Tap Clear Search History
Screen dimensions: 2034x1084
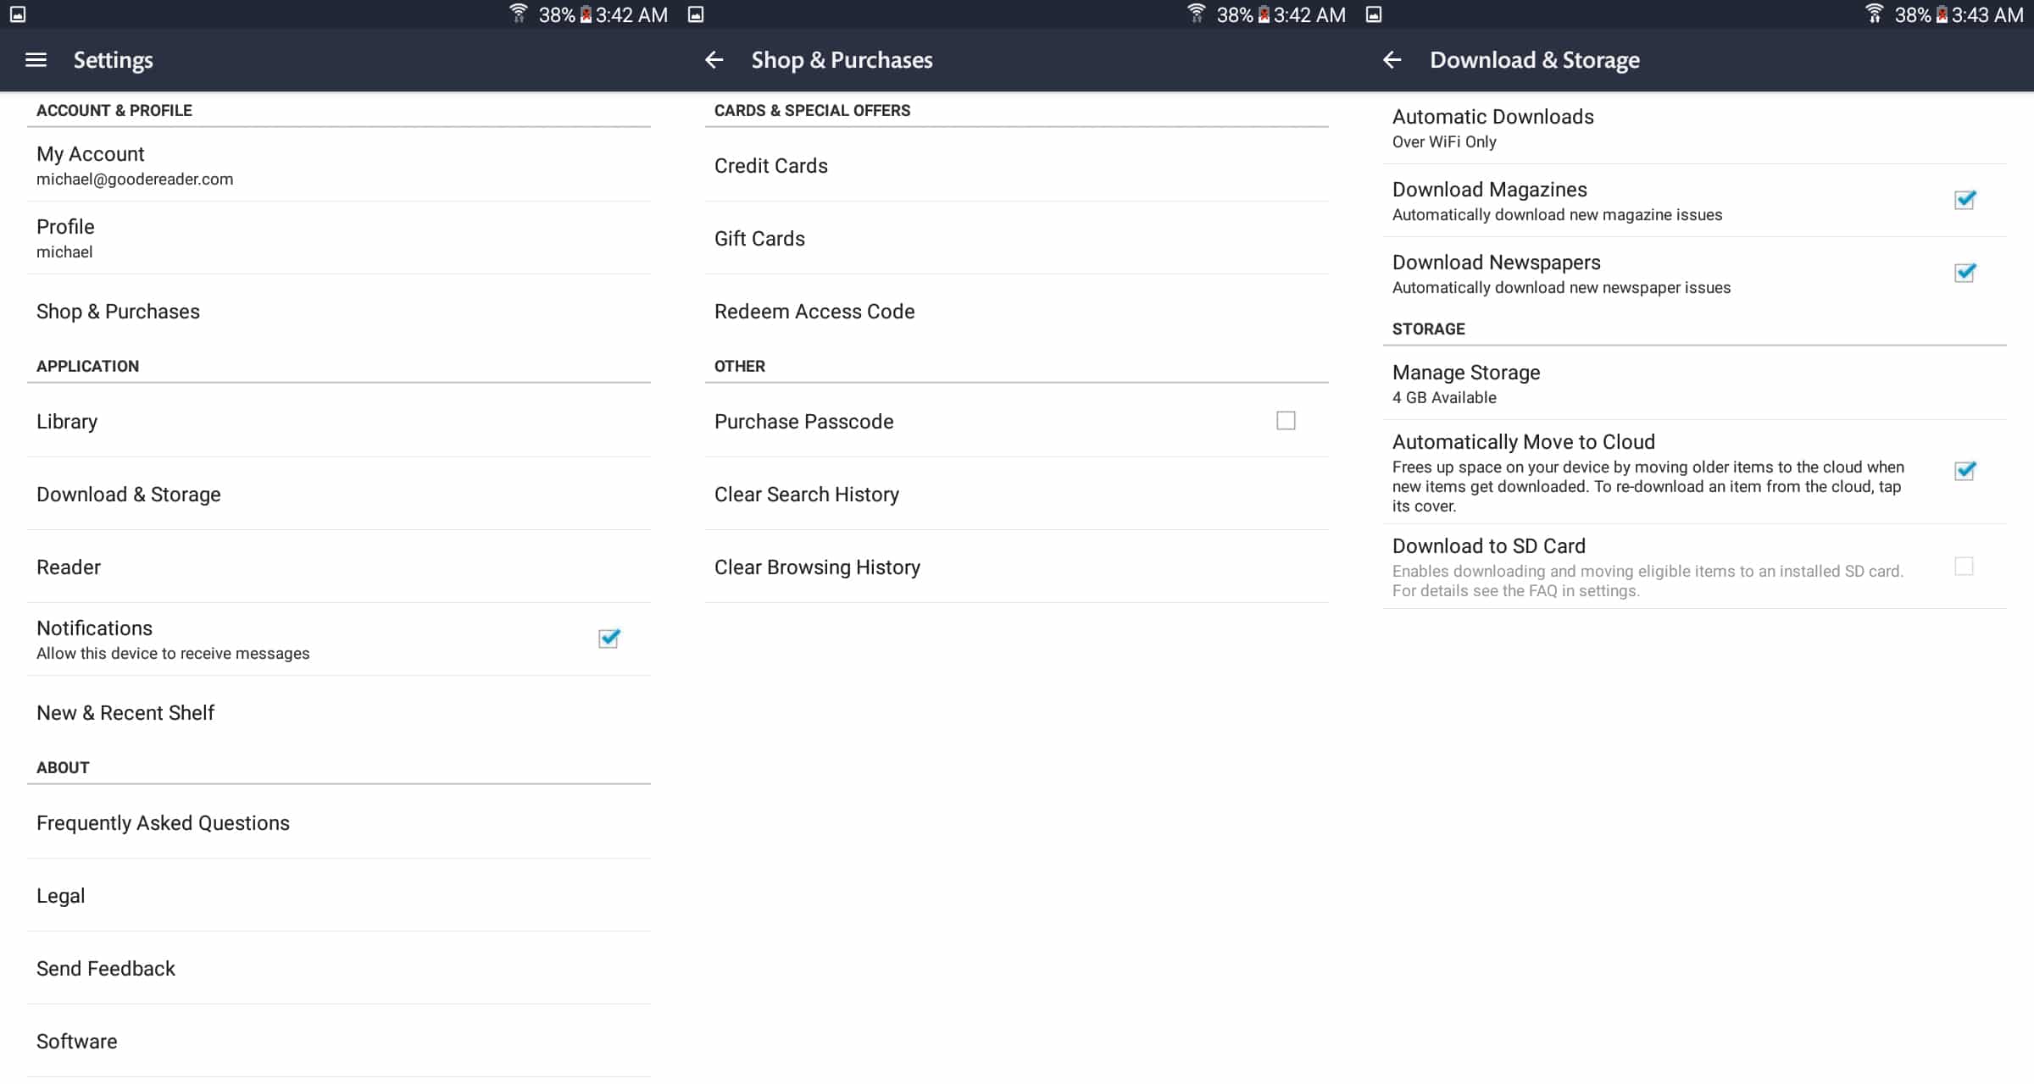[x=1017, y=494]
